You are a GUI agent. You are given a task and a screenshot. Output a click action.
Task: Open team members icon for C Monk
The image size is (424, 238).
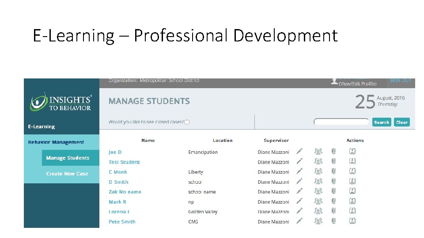318,171
